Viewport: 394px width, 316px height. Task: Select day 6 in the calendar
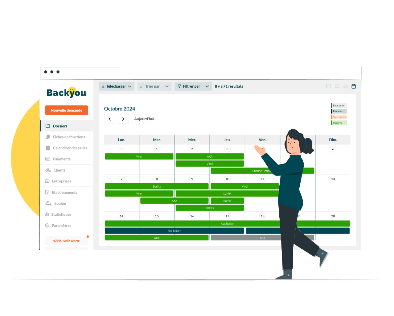(333, 149)
